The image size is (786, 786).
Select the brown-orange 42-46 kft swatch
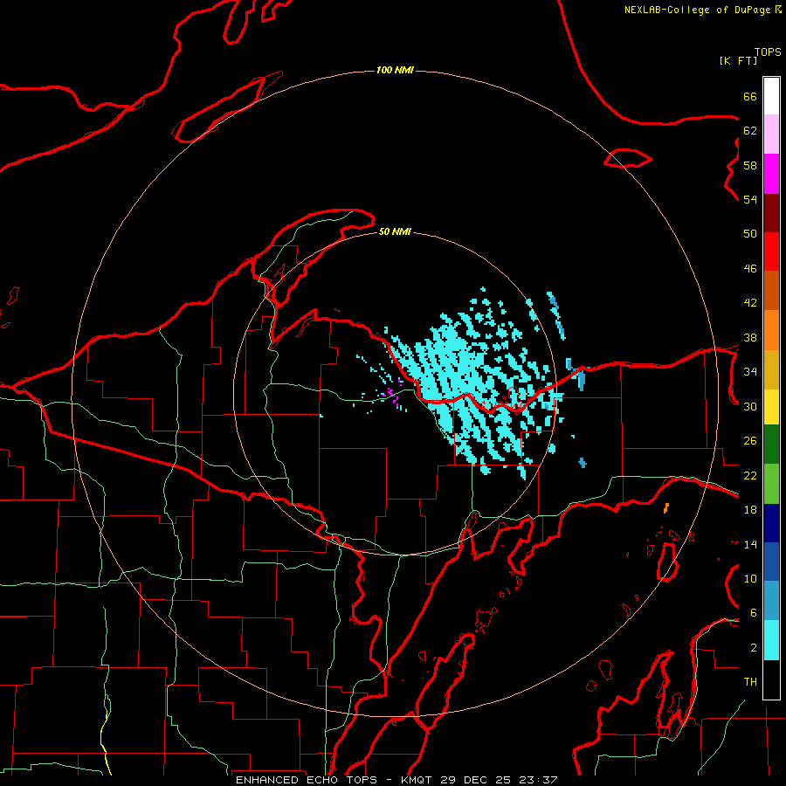pyautogui.click(x=771, y=291)
